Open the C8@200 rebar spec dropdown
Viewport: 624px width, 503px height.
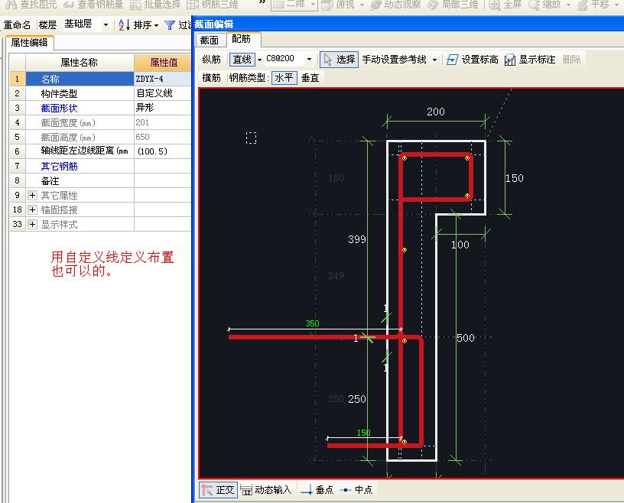coord(309,60)
